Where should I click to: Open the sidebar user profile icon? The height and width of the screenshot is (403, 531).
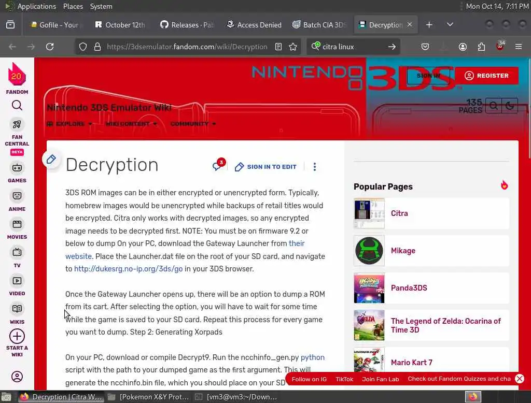17,377
